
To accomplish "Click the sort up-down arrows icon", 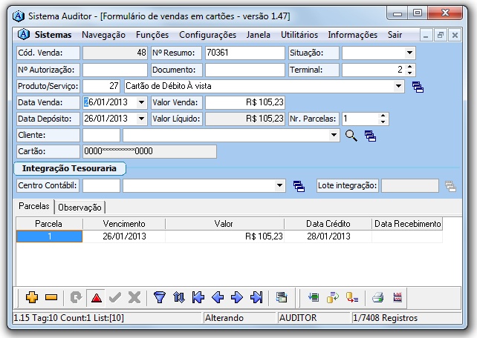I will tap(179, 297).
